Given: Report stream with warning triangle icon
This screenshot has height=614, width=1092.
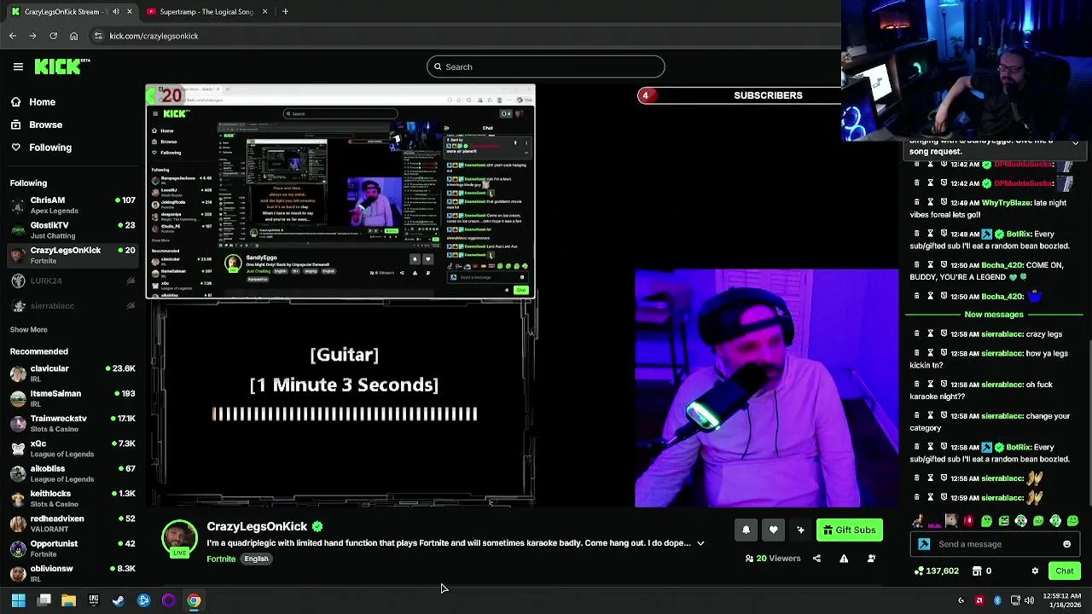Looking at the screenshot, I should 844,559.
